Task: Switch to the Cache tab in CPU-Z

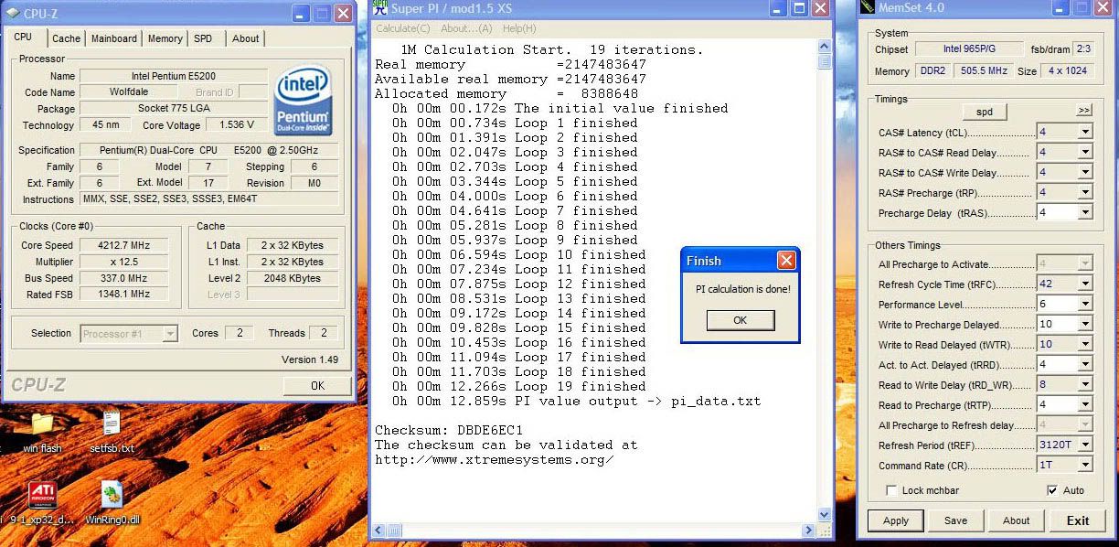Action: pyautogui.click(x=66, y=38)
